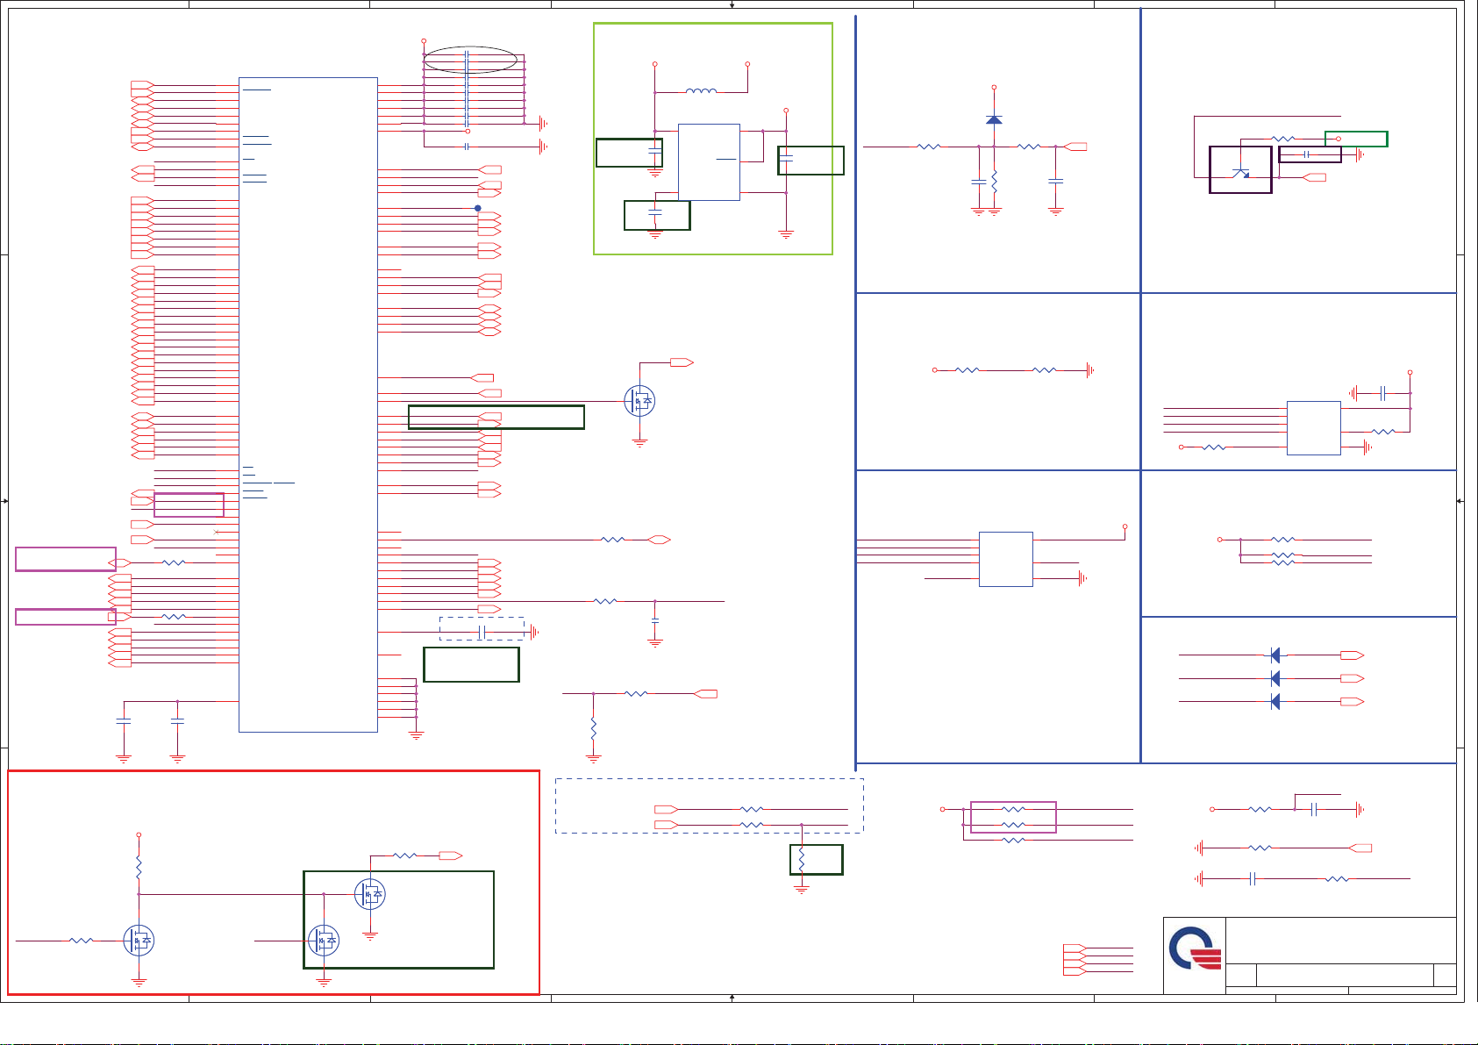This screenshot has height=1045, width=1478.
Task: Select the bottom diode of the three stacked diodes
Action: coord(1275,701)
